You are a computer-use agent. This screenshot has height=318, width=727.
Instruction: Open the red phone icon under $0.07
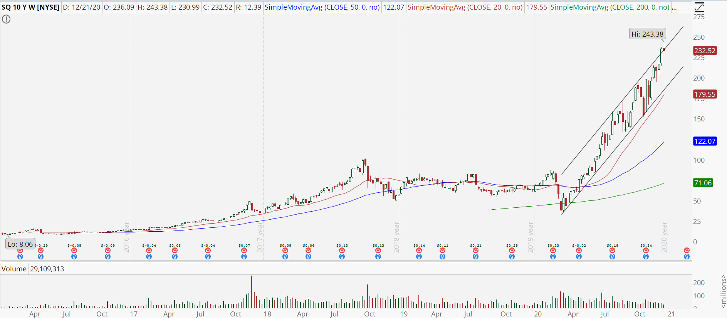(244, 251)
